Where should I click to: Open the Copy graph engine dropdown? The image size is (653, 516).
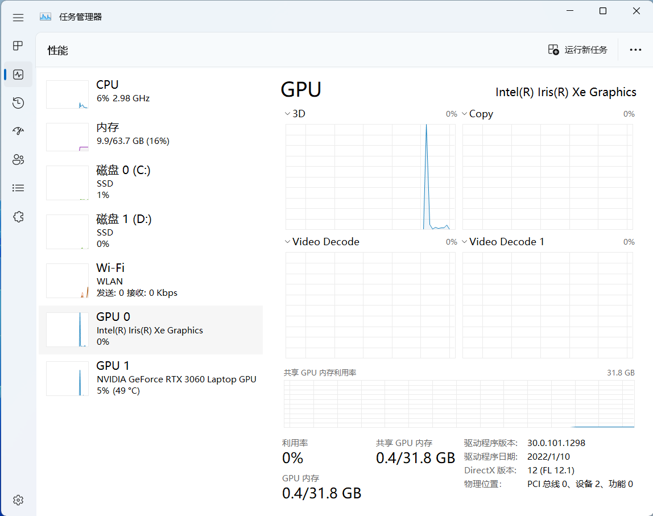465,114
